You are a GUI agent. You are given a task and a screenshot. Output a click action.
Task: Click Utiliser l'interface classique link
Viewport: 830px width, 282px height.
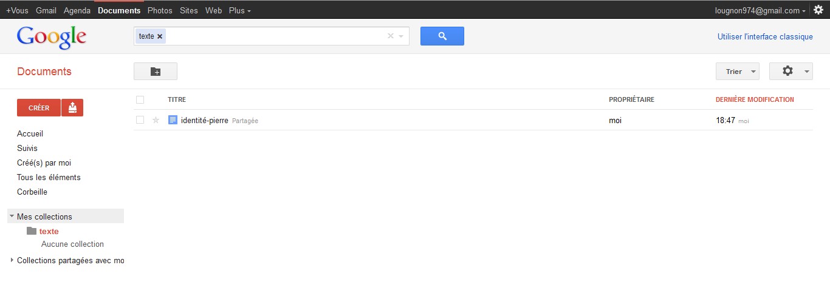click(765, 36)
